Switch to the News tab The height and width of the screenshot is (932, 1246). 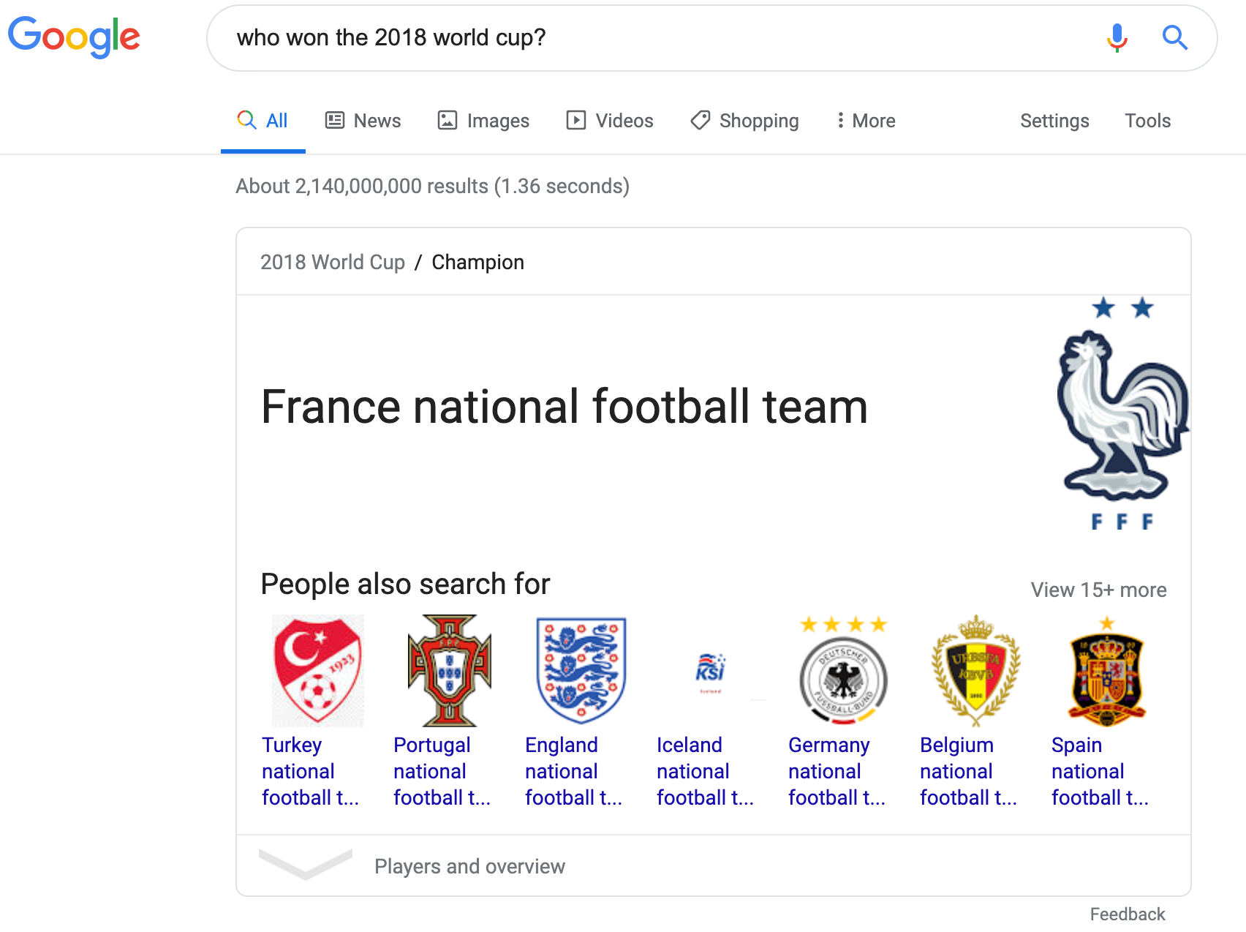tap(363, 121)
